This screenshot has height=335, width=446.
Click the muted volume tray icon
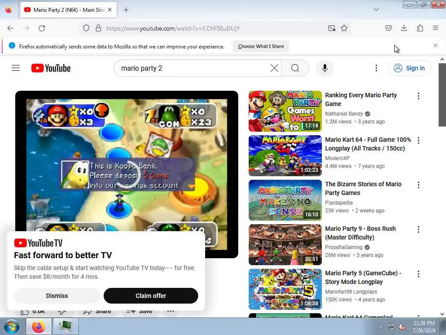pos(402,327)
